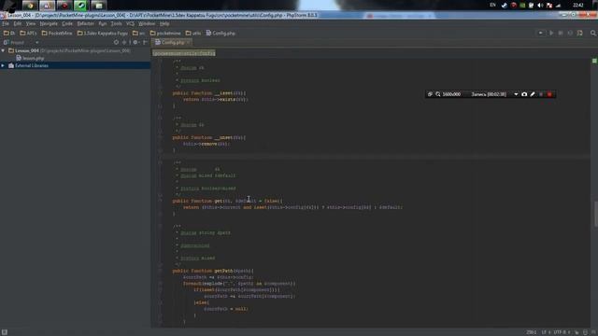Click the 1.5dev Kappatsu Fugu breadcrumb
The height and width of the screenshot is (336, 598).
click(x=102, y=34)
